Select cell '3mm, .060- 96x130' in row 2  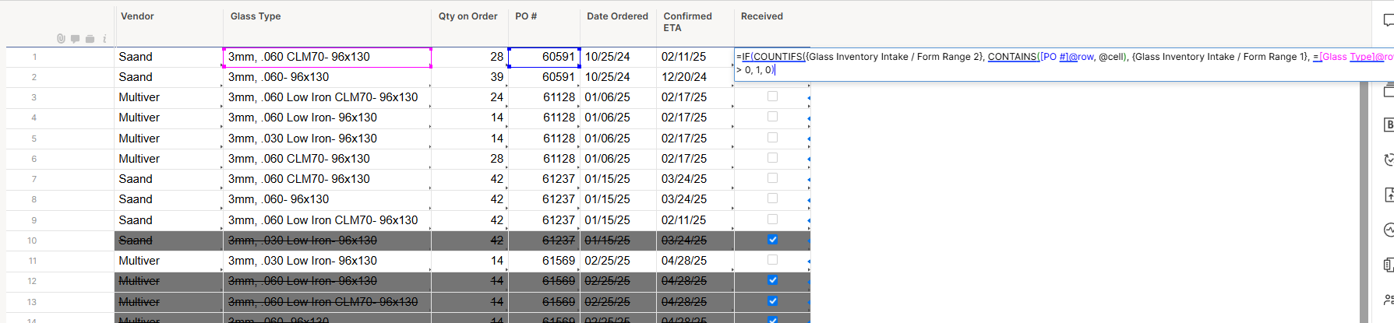tap(327, 77)
